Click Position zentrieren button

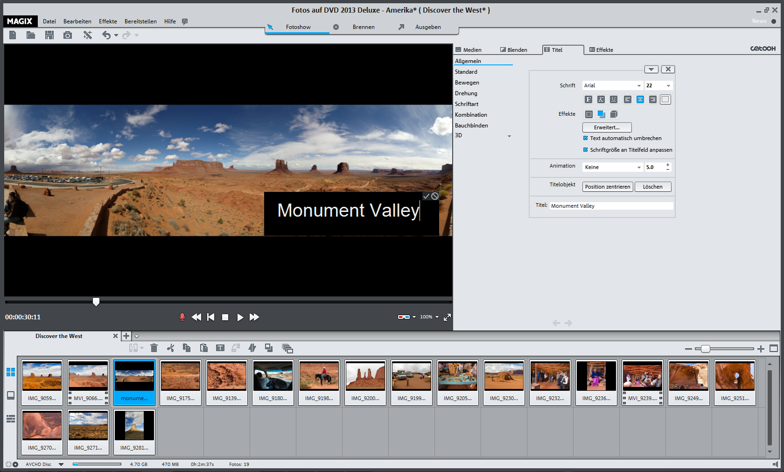608,187
